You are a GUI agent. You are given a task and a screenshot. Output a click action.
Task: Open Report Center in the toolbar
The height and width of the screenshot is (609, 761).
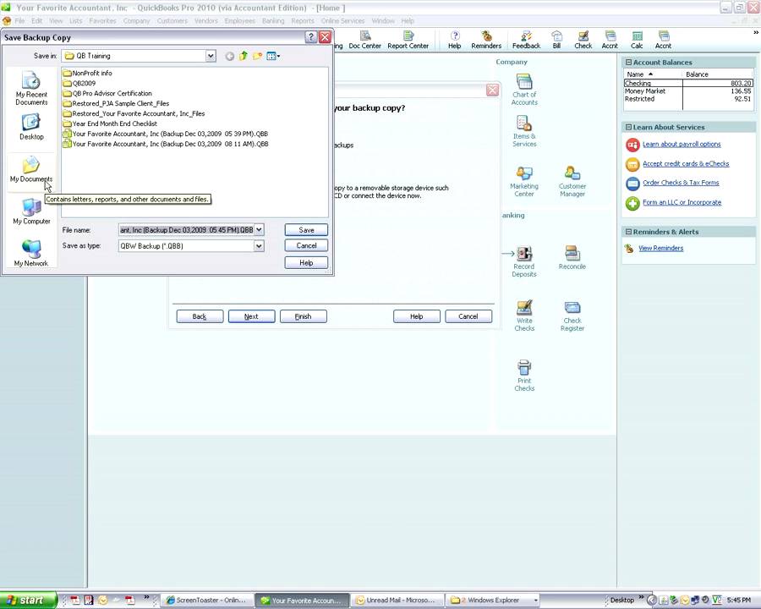pos(408,40)
